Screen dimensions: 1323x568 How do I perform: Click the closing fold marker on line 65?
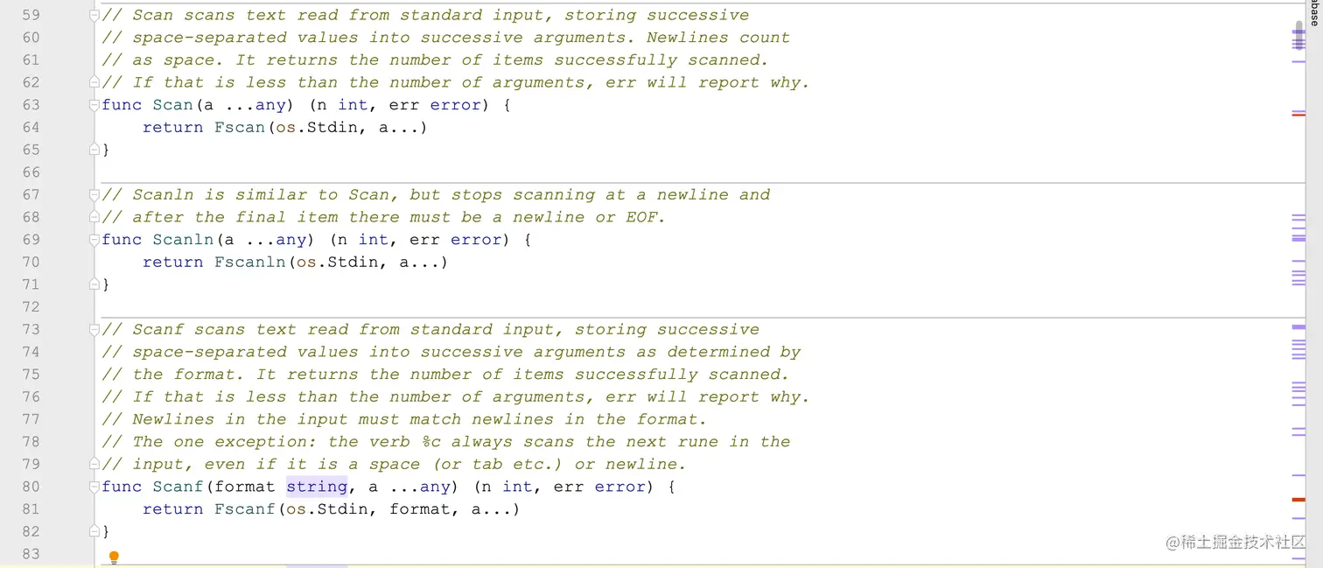click(94, 150)
